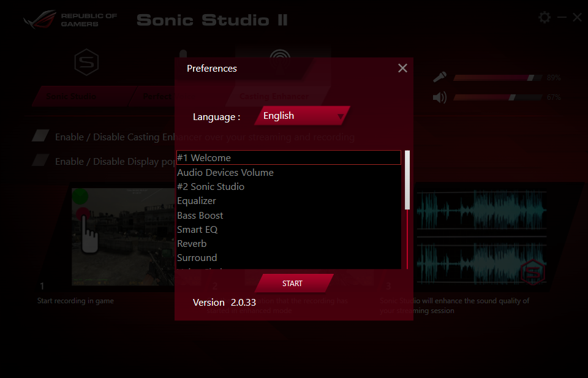The image size is (588, 378).
Task: Pick "Smart EQ" in the list
Action: pyautogui.click(x=288, y=230)
